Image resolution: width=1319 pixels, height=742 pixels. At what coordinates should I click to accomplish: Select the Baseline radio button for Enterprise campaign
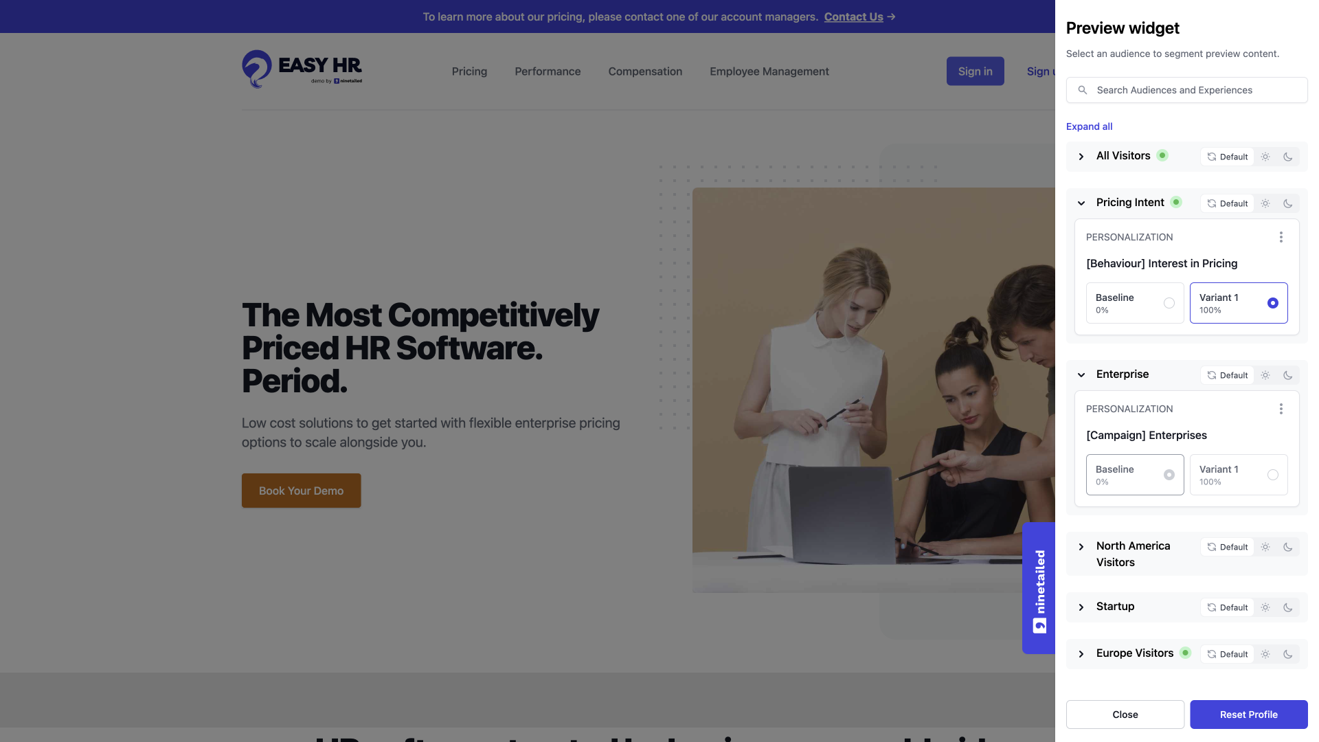click(1169, 474)
